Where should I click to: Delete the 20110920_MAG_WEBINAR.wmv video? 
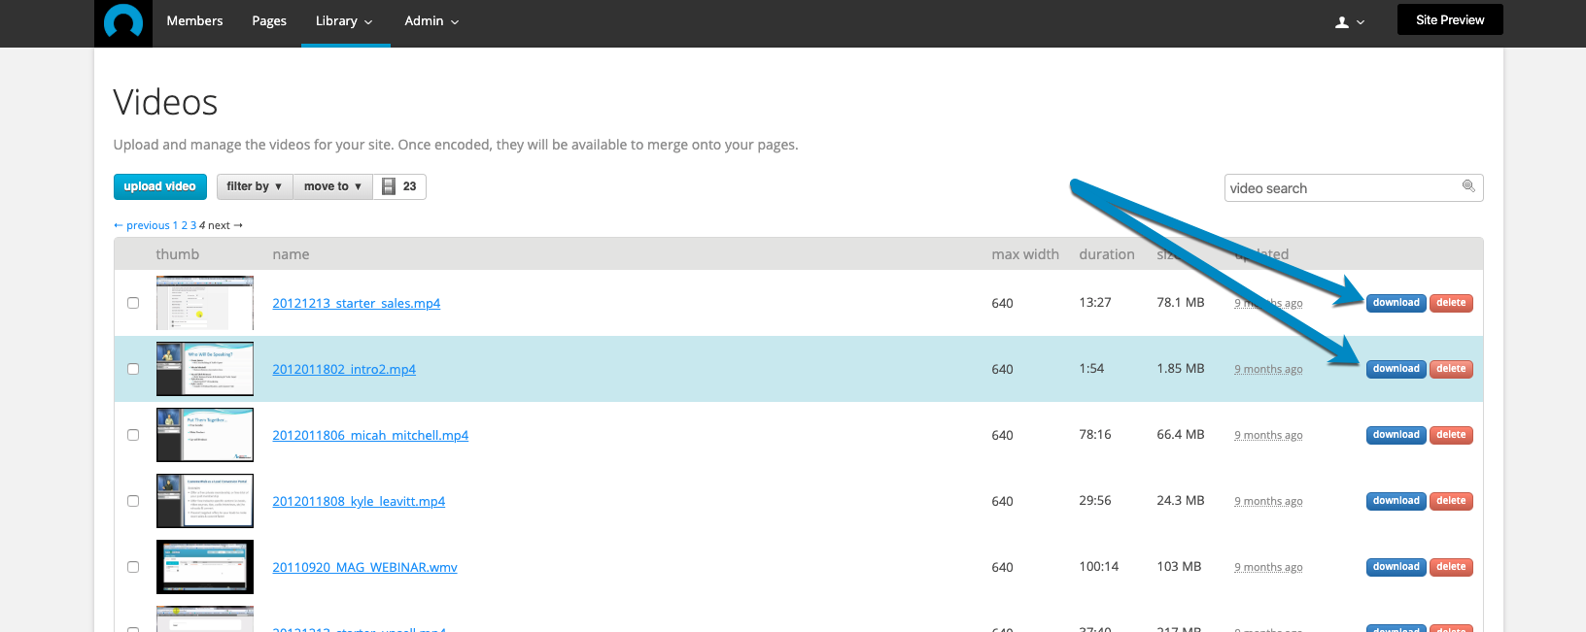pos(1451,567)
